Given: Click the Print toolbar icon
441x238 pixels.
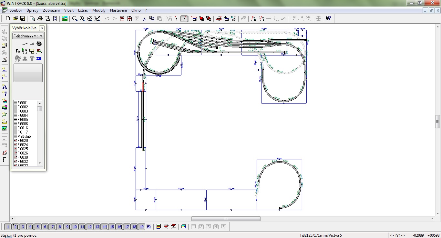Looking at the screenshot, I should click(40, 19).
